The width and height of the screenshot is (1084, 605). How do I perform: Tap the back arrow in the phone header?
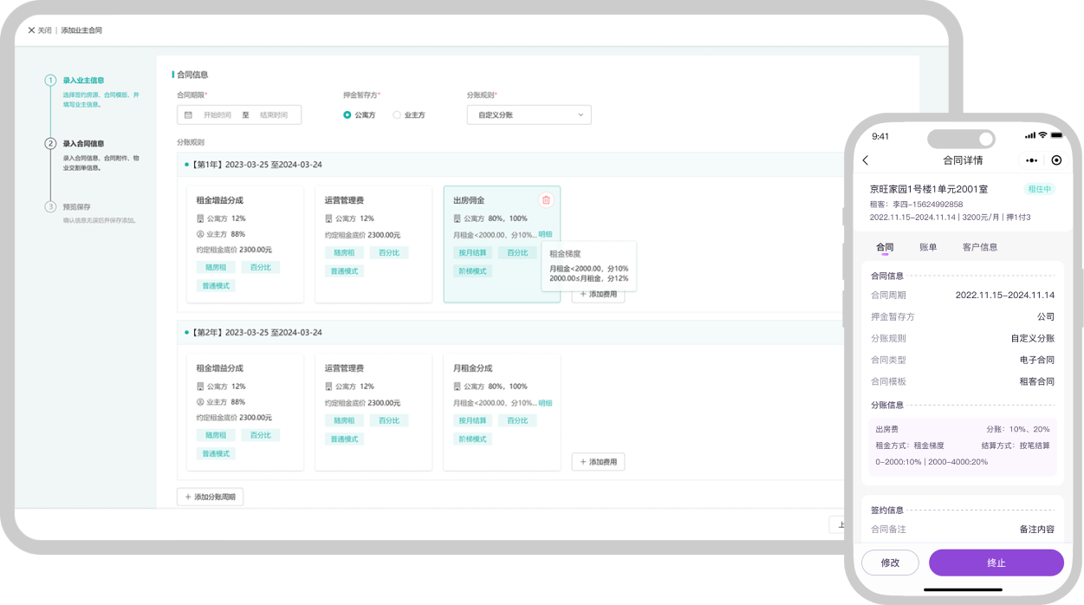point(866,160)
